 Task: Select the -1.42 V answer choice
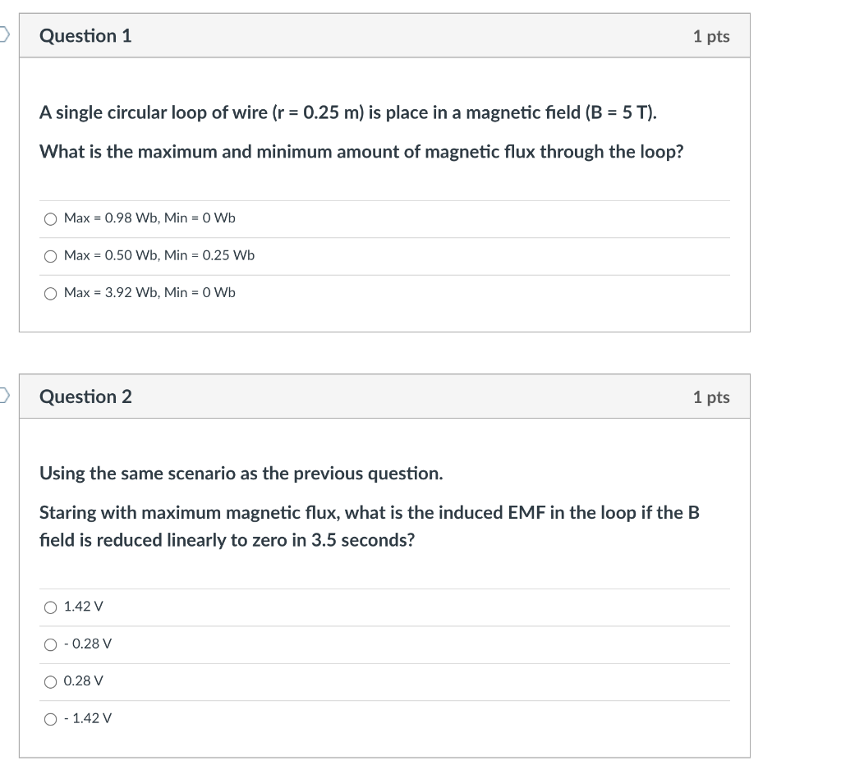[50, 719]
